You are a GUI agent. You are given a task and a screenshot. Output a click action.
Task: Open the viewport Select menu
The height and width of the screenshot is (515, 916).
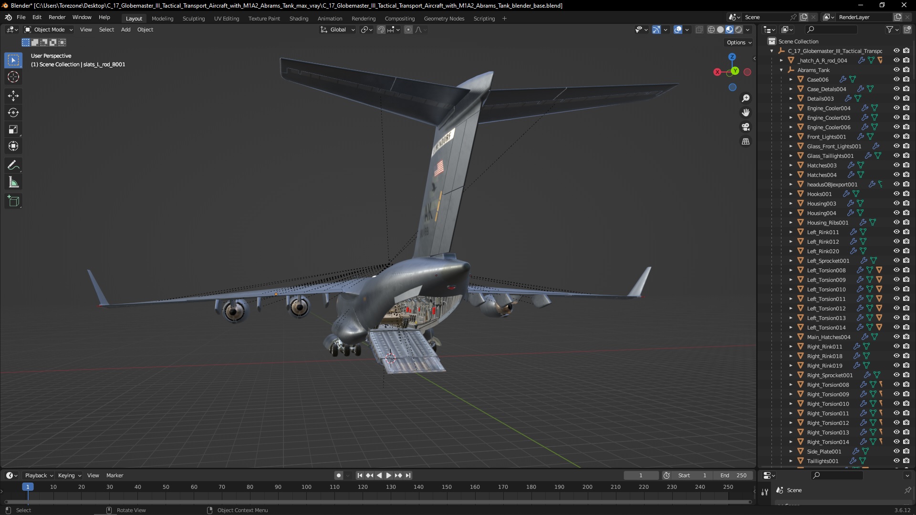click(x=106, y=30)
